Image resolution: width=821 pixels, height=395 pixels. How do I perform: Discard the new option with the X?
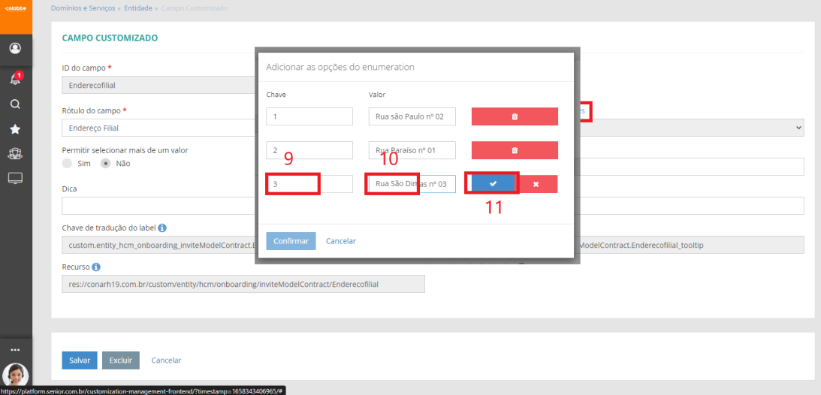coord(536,184)
